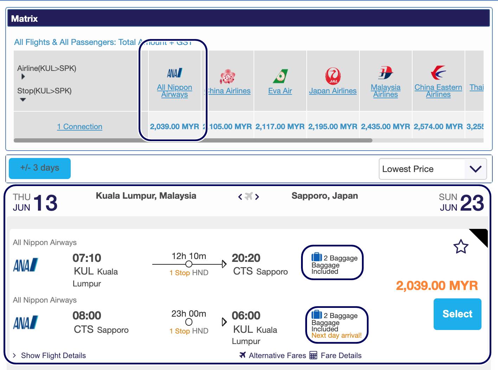Select the 2,574.00 MYR China Eastern fare
Screen dimensions: 498x370
[x=438, y=126]
